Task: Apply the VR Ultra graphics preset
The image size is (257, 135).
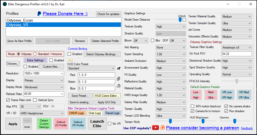Action: tap(244, 98)
